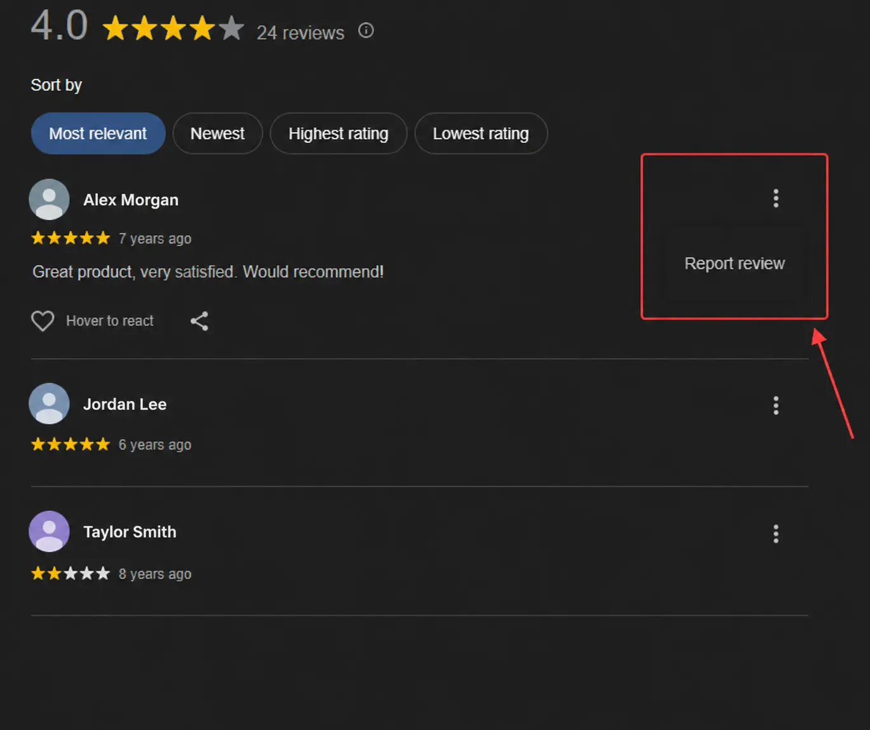Sort reviews by Newest
Image resolution: width=870 pixels, height=730 pixels.
tap(217, 133)
